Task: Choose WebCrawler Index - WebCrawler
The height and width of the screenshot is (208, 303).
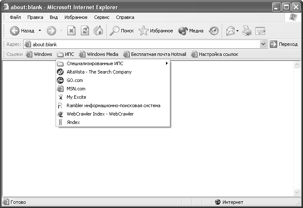Action: (x=113, y=114)
